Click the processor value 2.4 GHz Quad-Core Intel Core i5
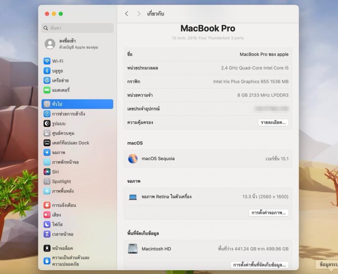338x274 pixels. 255,68
